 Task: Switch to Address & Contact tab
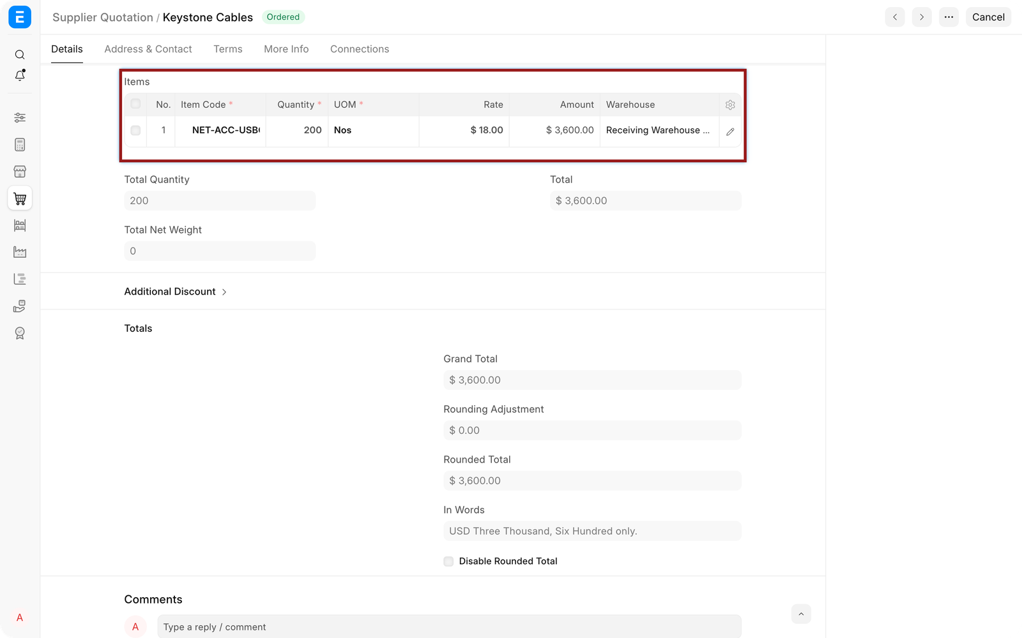pyautogui.click(x=148, y=49)
